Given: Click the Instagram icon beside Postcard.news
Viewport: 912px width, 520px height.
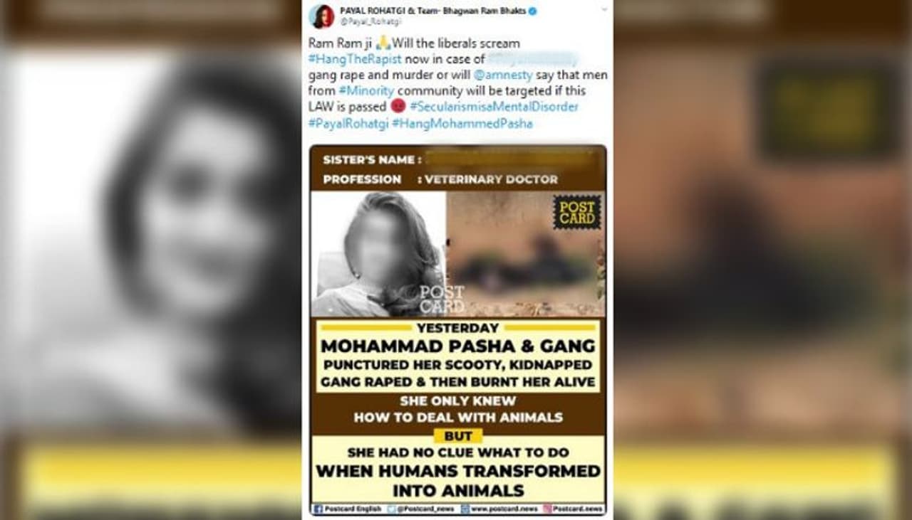Looking at the screenshot, I should (547, 509).
